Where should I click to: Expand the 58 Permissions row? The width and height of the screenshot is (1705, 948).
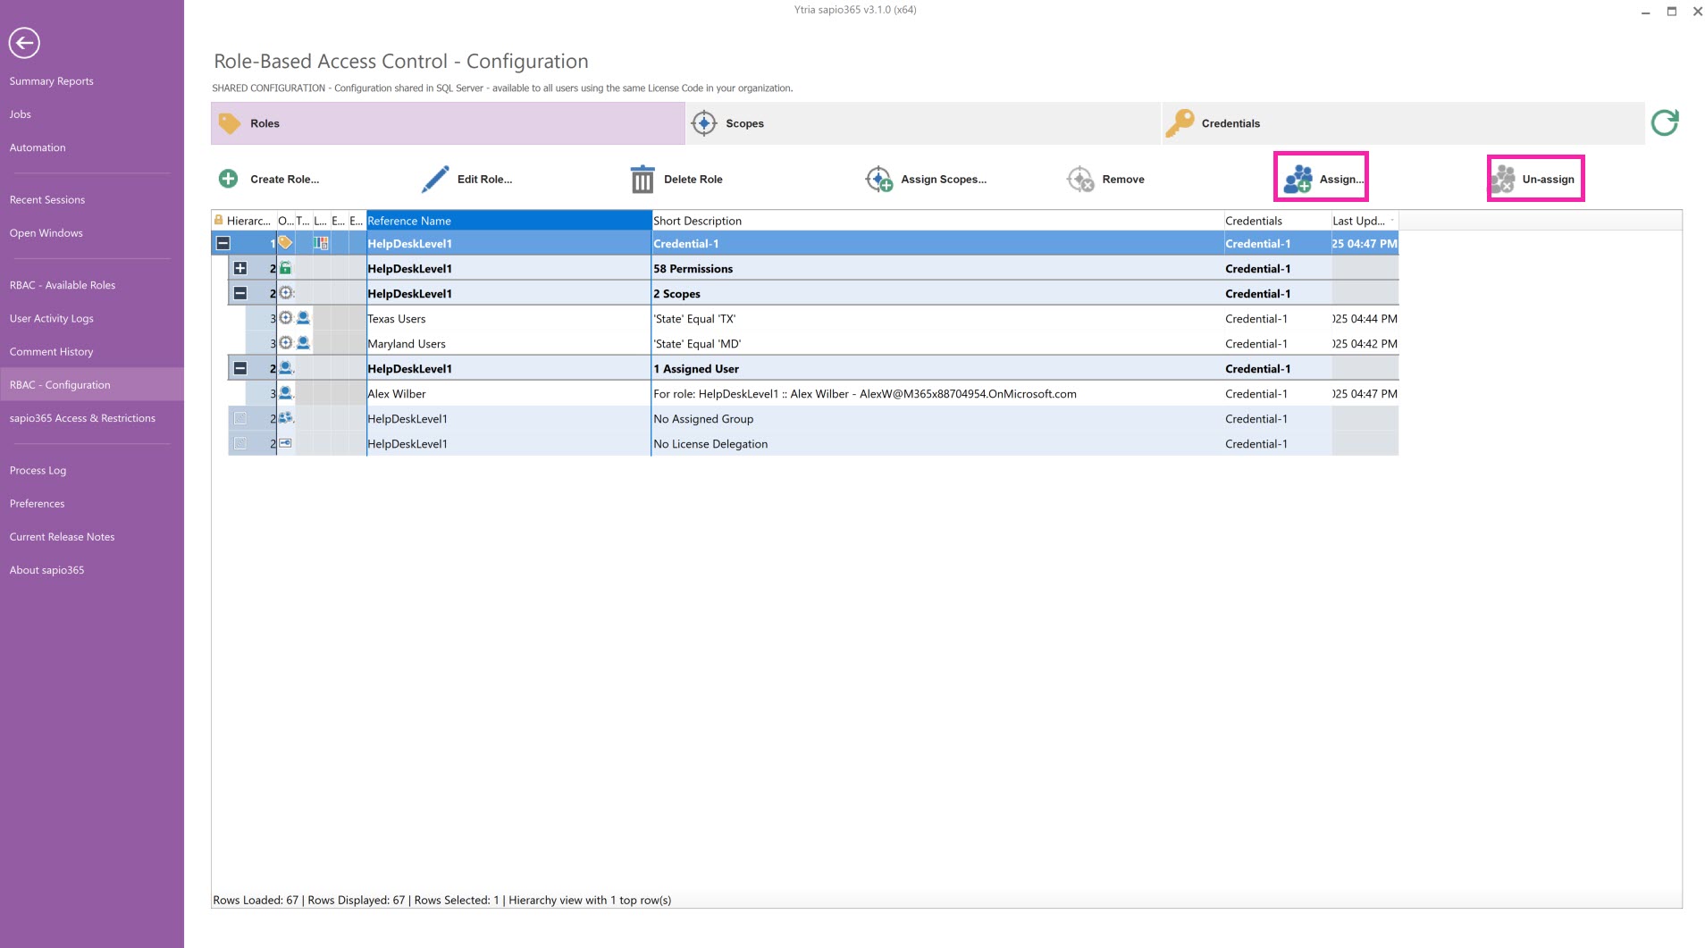tap(240, 268)
